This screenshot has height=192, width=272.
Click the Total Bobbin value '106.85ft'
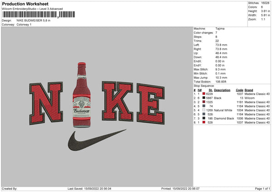click(221, 82)
